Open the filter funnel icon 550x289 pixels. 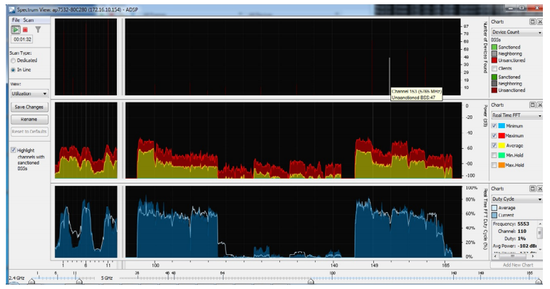(38, 29)
